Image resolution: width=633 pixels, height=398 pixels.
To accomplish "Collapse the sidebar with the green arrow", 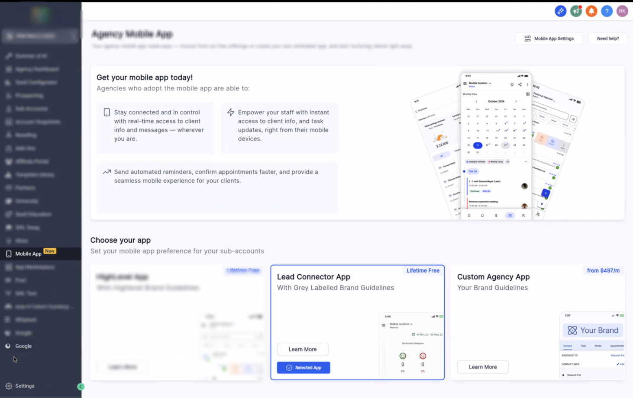I will point(81,387).
